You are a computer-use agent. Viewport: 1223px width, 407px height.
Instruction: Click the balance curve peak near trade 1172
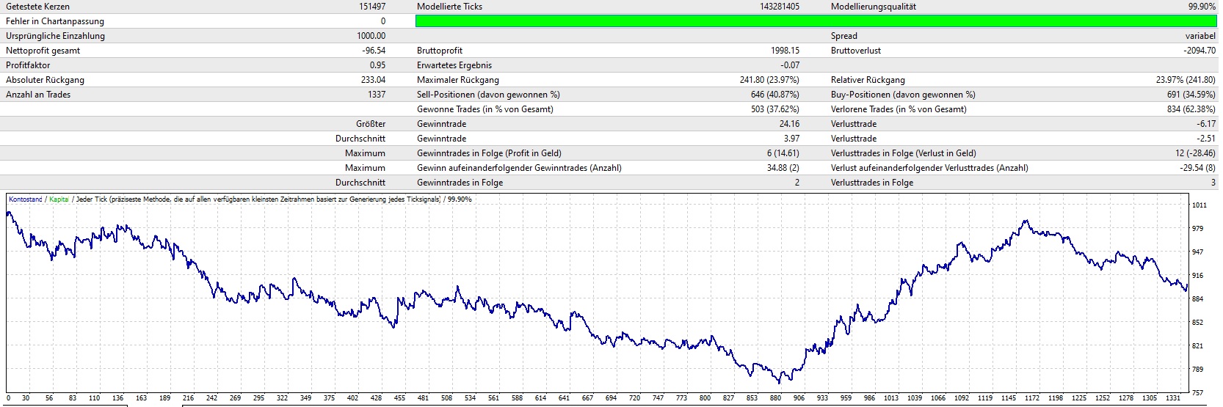pos(1026,221)
